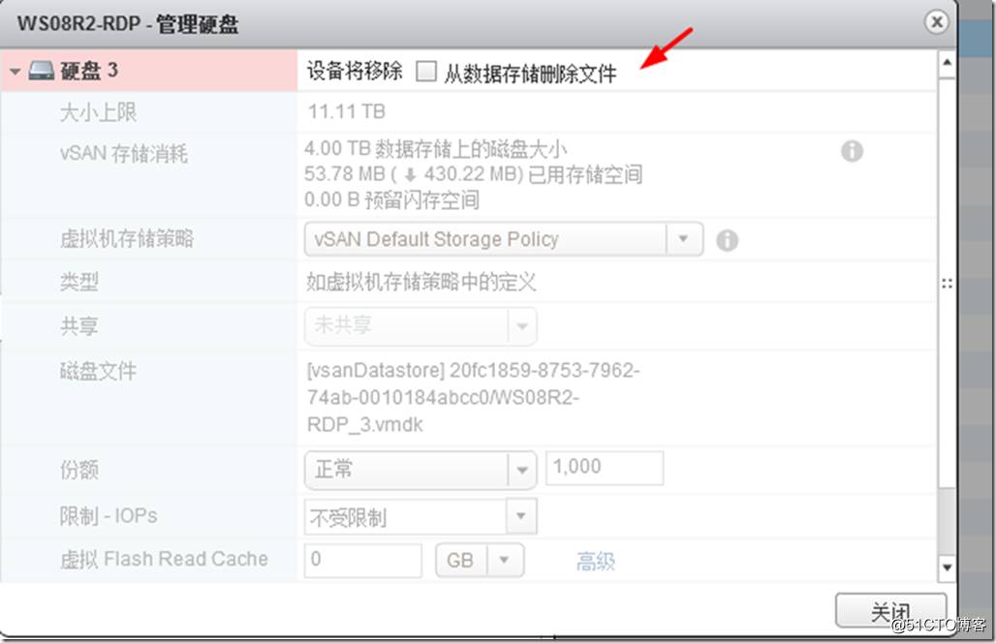
Task: Click the vSAN storage consumption info icon
Action: (x=852, y=151)
